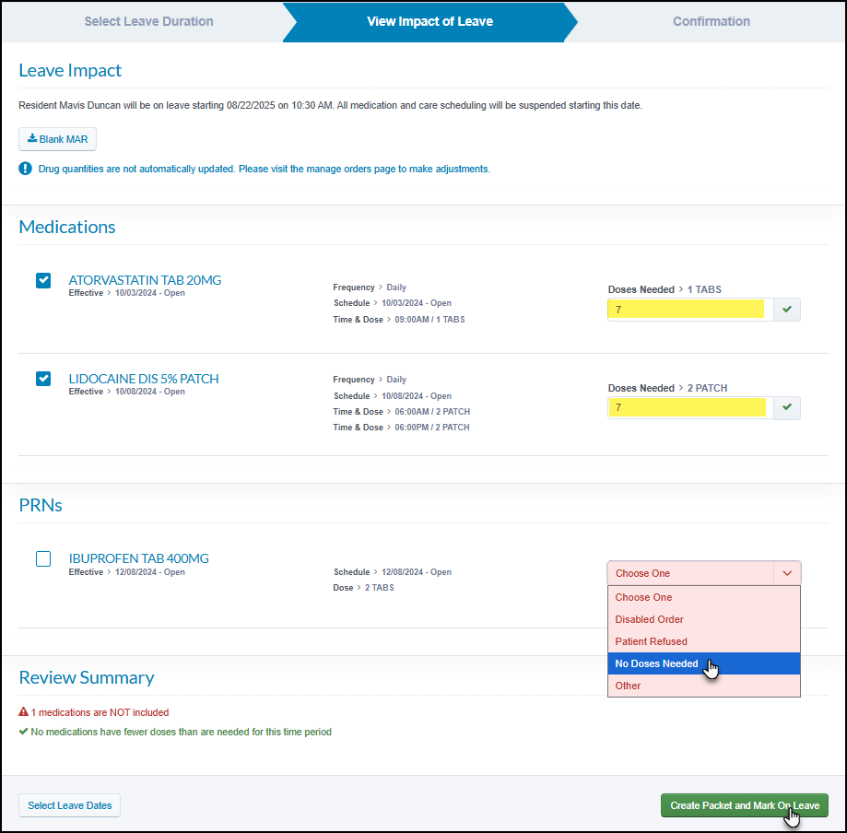Click 'No medications have fewer doses' message

pyautogui.click(x=181, y=732)
